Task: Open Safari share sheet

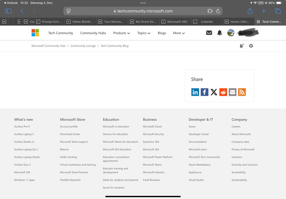Action: (250, 11)
